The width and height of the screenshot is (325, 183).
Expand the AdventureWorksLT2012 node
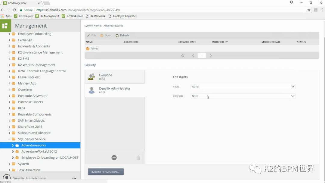point(13,151)
